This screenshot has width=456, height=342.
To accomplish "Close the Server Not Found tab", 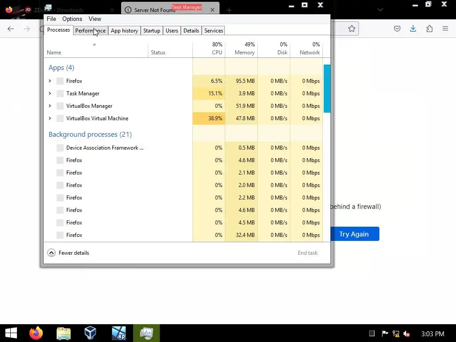I will coord(212,10).
